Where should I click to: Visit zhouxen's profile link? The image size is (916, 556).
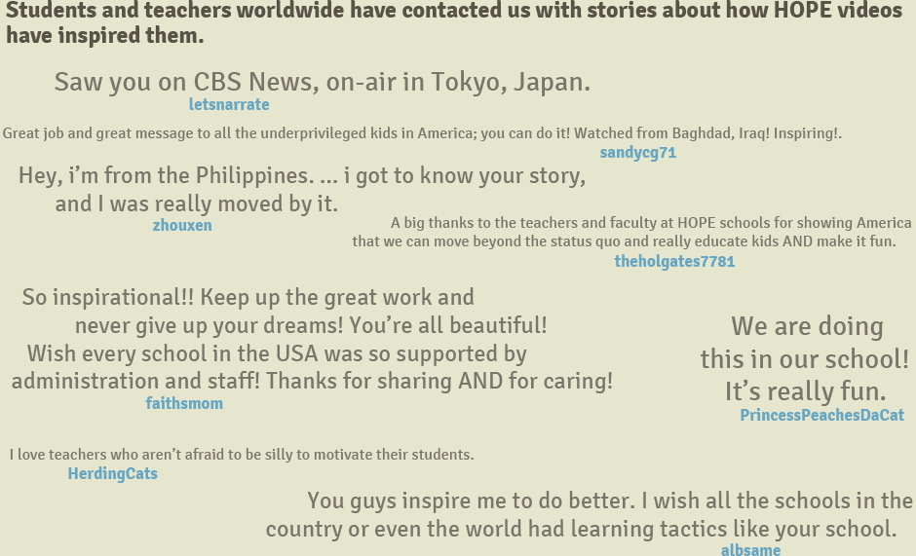pos(182,226)
